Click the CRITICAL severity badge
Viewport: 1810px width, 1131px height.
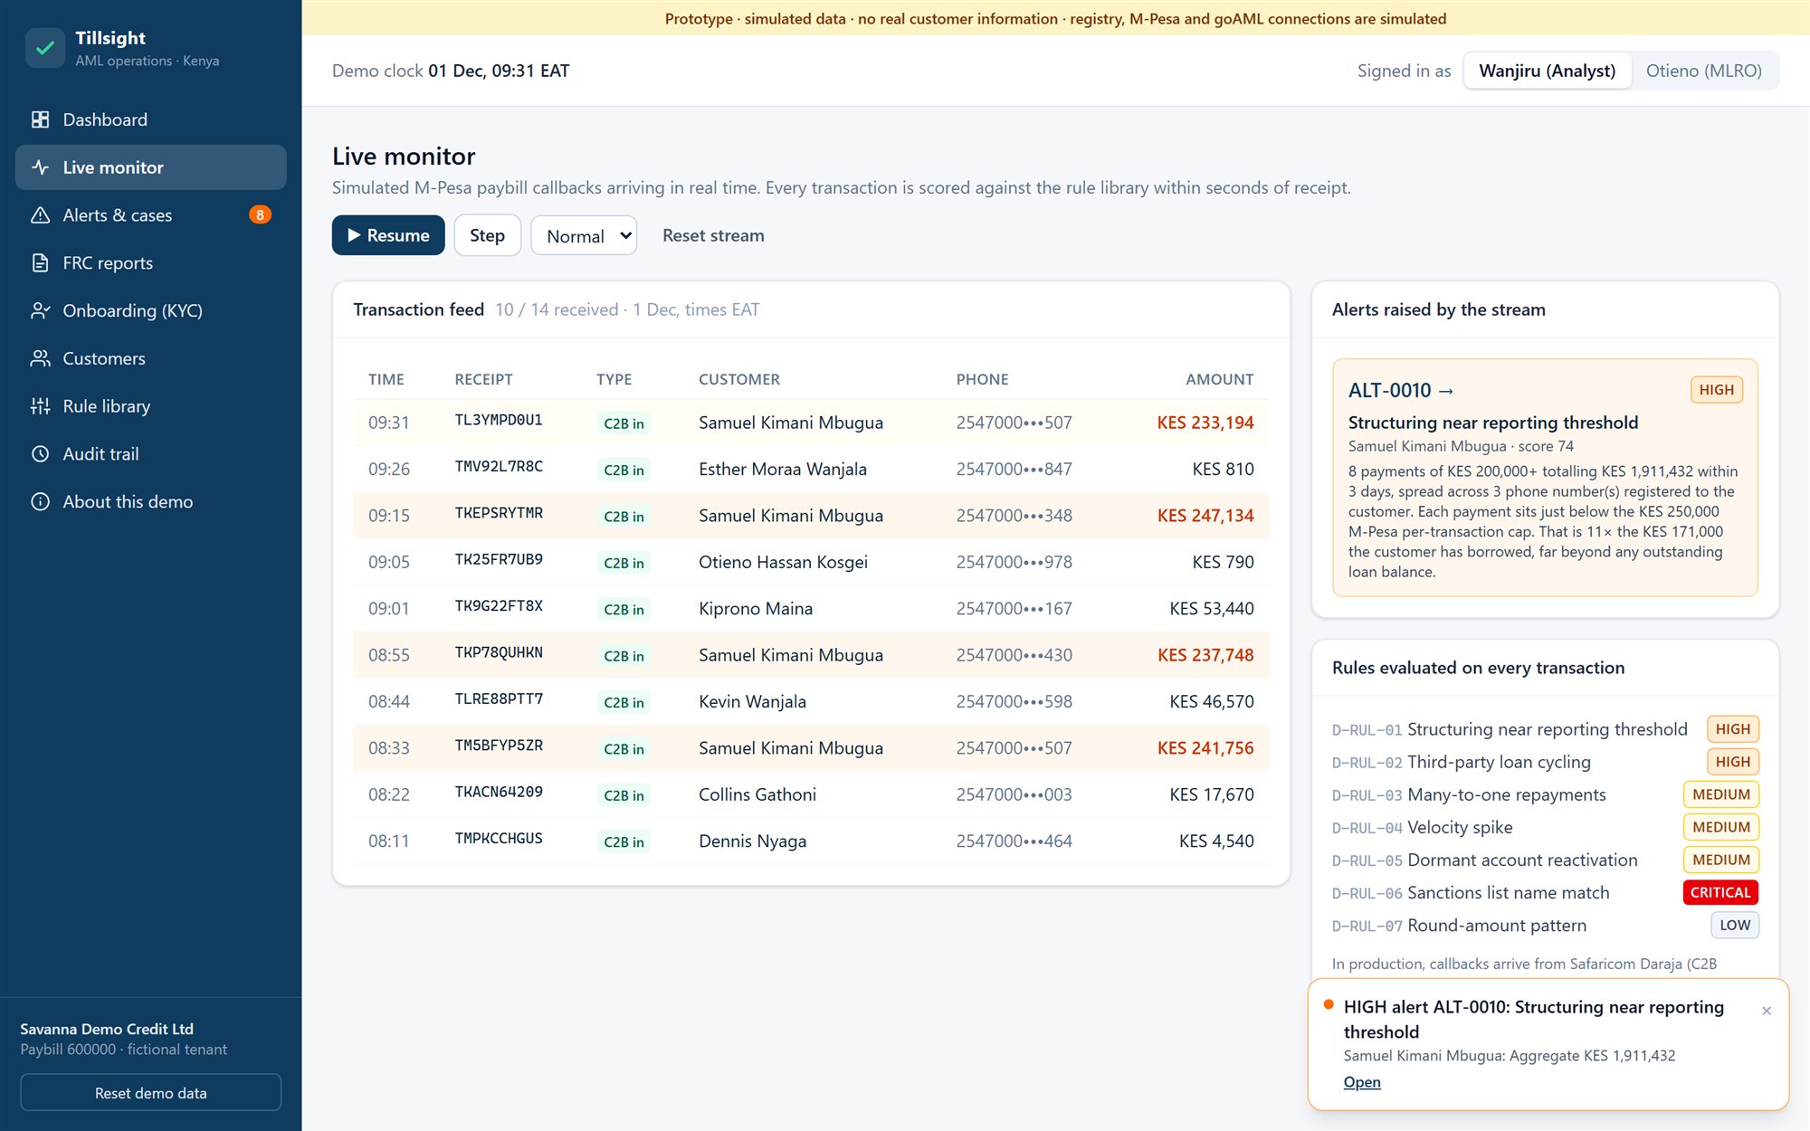1720,892
